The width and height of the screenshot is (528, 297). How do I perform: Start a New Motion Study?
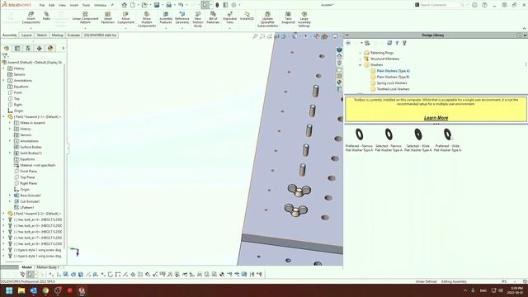(198, 19)
